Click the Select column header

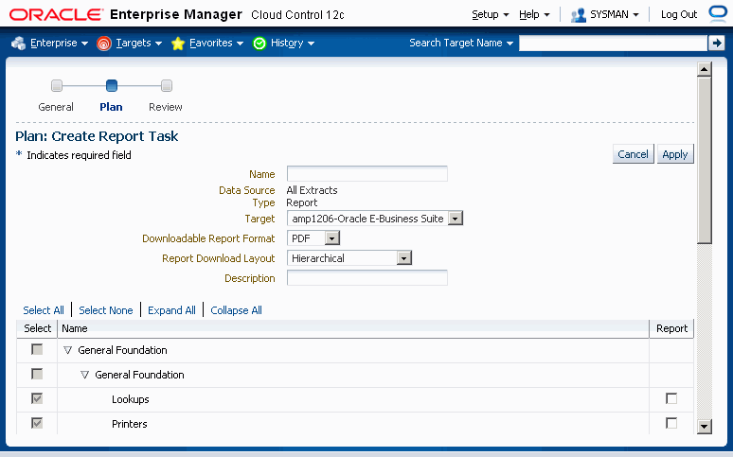(37, 328)
